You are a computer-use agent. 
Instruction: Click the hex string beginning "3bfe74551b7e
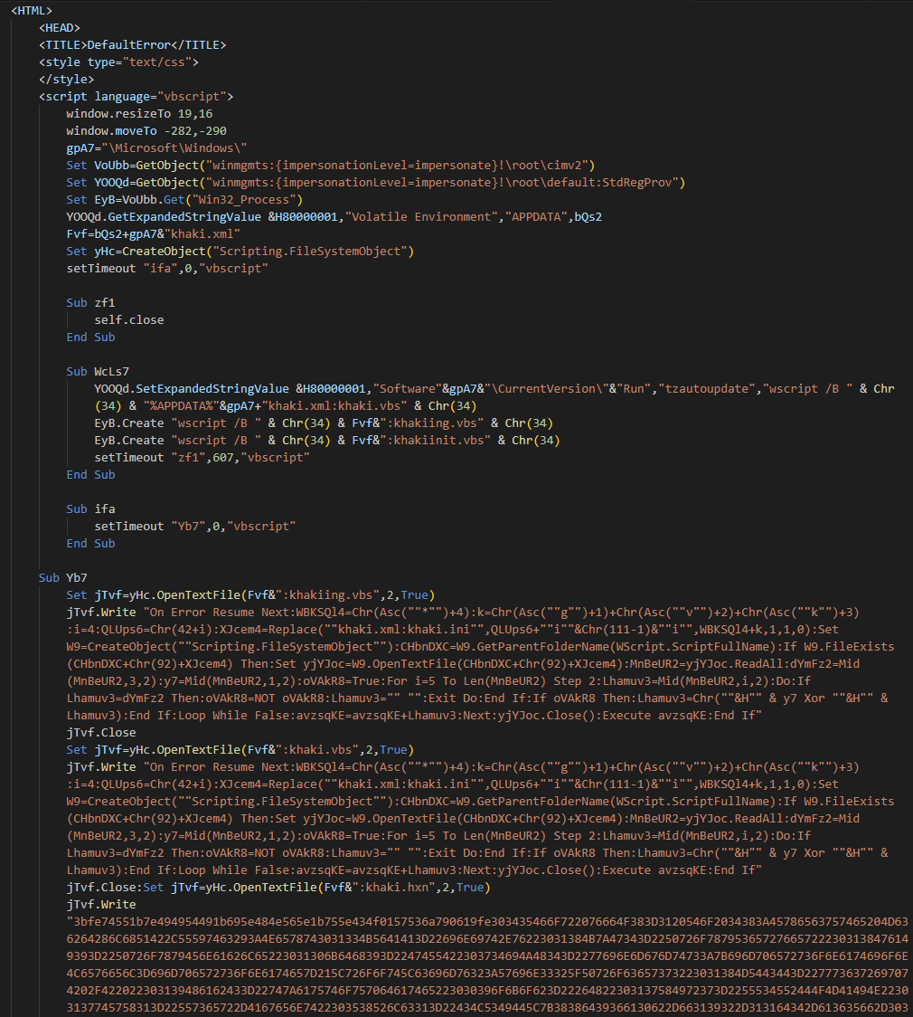coord(487,965)
